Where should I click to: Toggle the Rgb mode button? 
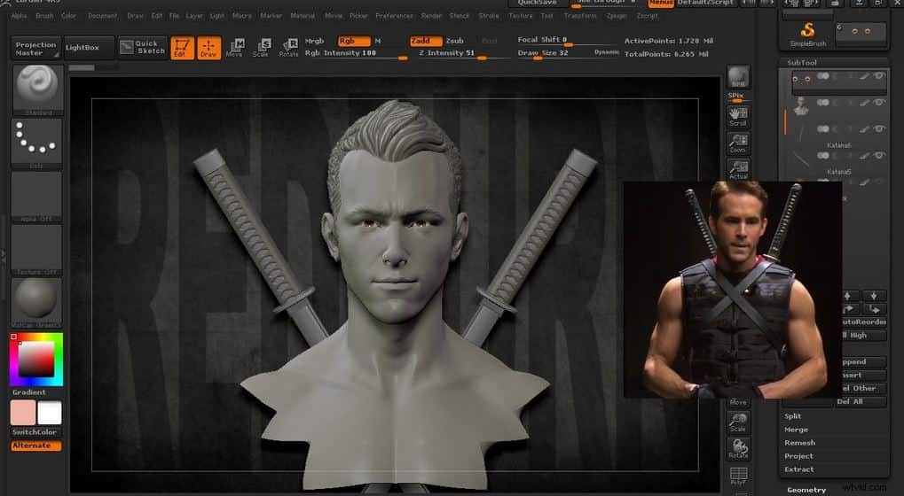[353, 41]
